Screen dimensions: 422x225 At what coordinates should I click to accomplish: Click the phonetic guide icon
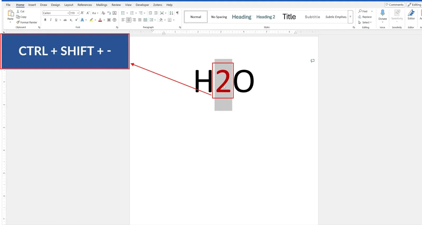[109, 13]
